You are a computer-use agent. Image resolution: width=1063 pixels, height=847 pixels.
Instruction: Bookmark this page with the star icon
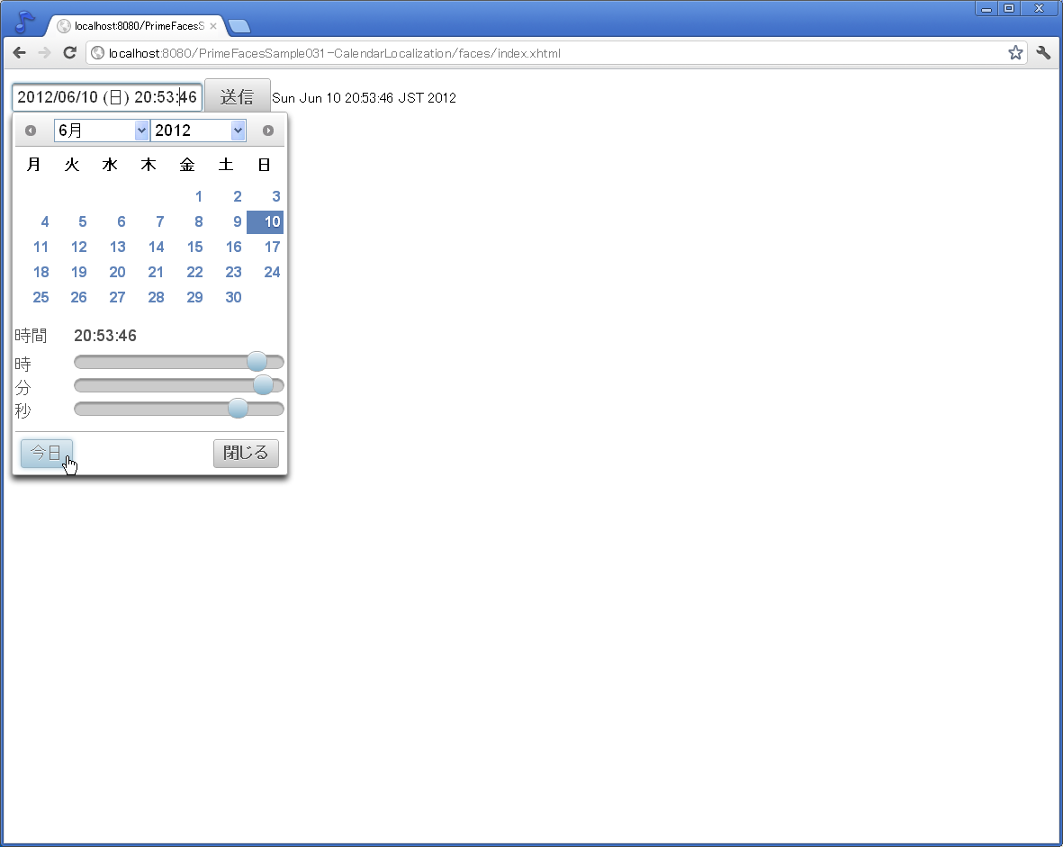tap(1015, 53)
